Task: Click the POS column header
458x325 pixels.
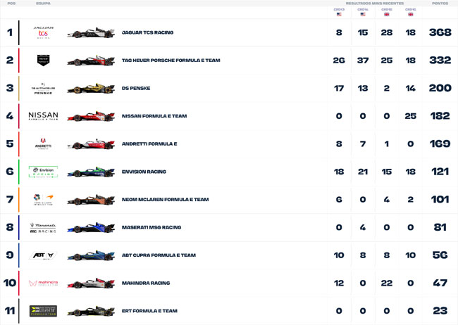Action: (x=11, y=4)
